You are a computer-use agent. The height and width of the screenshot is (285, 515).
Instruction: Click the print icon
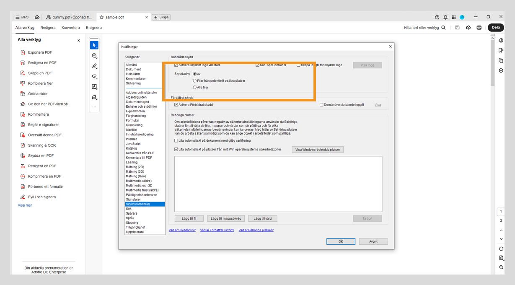click(479, 28)
